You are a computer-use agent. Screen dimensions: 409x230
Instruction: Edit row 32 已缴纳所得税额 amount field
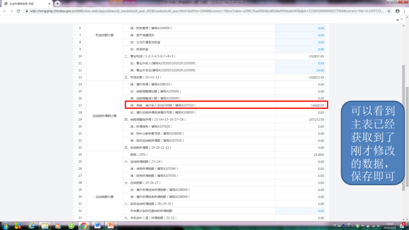[x=300, y=211]
